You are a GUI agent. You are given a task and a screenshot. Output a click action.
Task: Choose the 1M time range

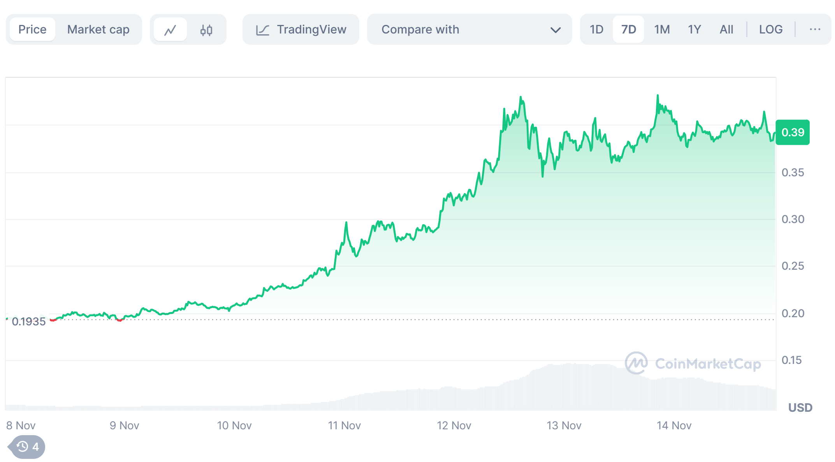(x=662, y=30)
